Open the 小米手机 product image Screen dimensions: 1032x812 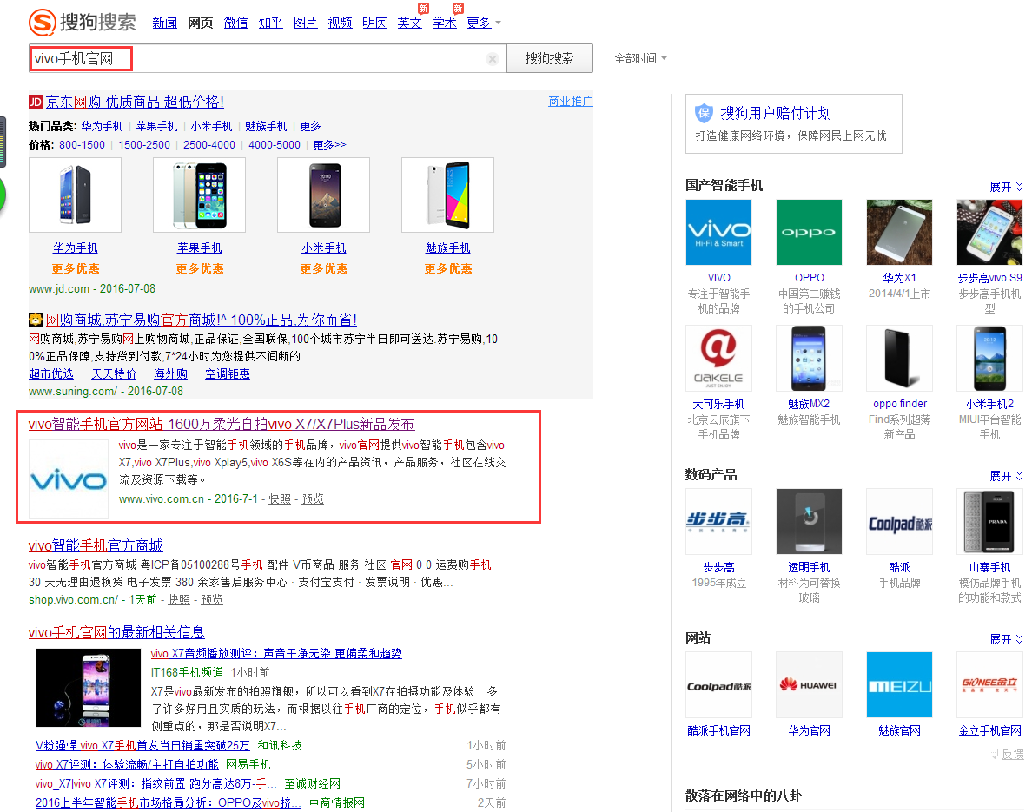coord(324,195)
